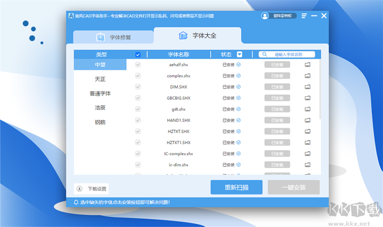Open folder icon for GBCBIG.SHX row
This screenshot has height=227, width=383.
pos(307,98)
